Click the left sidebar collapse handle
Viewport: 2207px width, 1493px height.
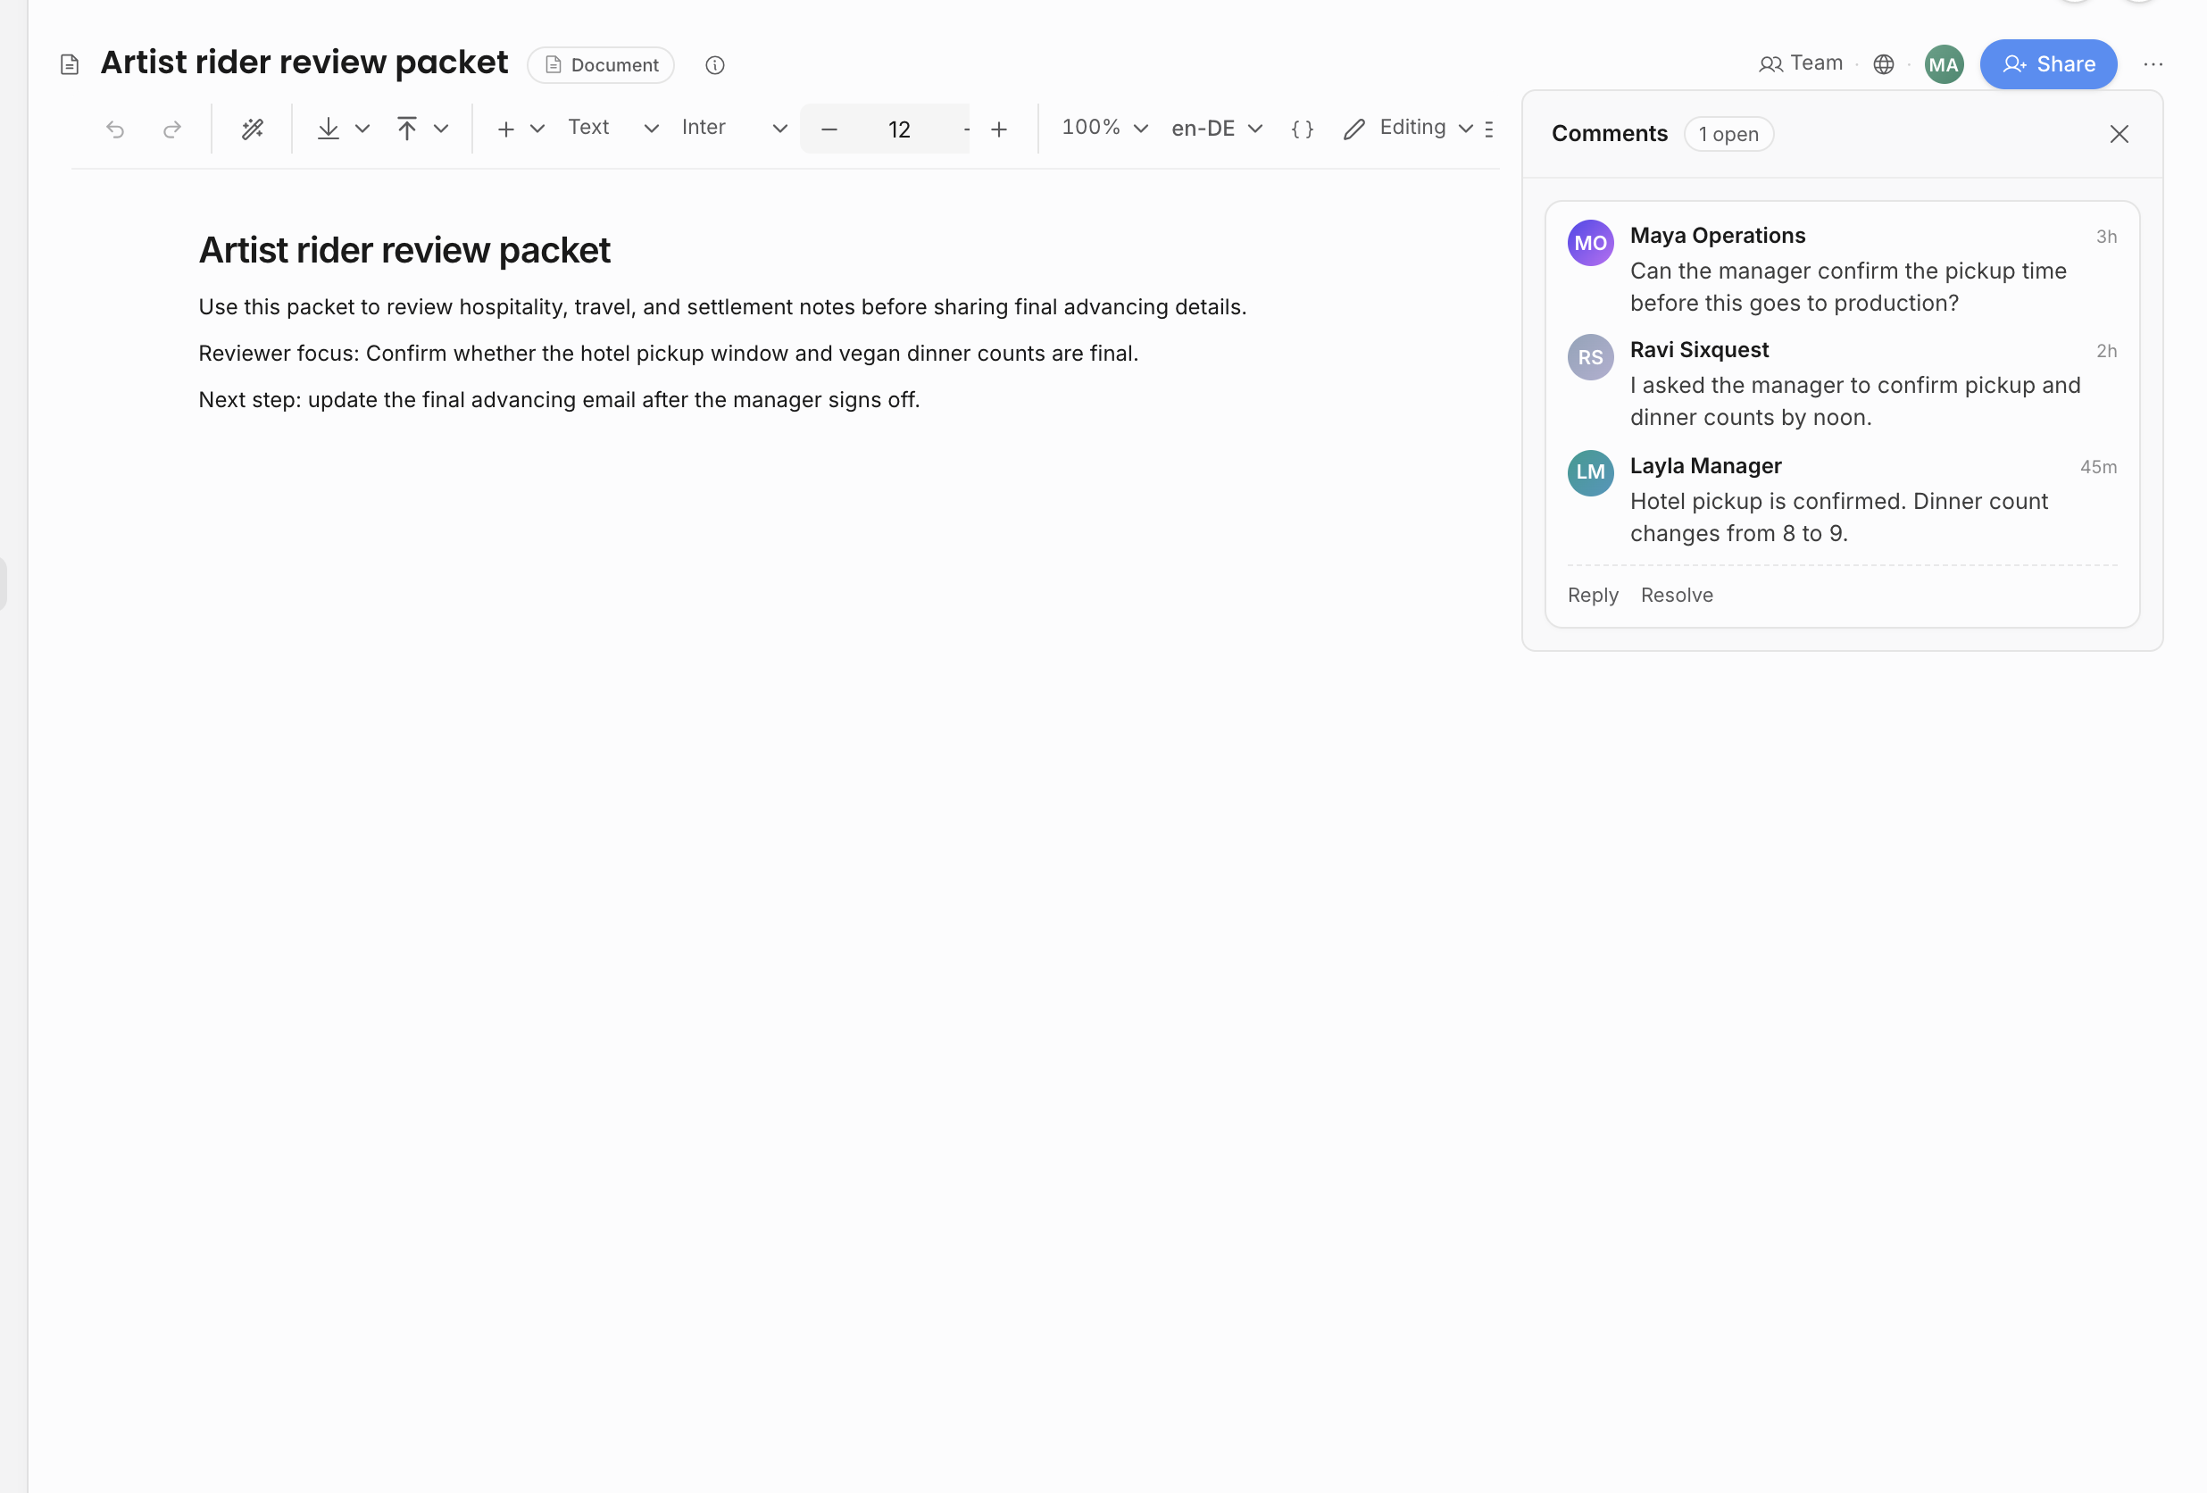(4, 584)
